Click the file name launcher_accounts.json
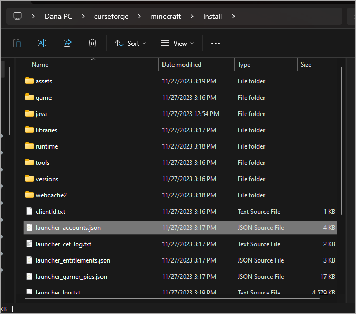The height and width of the screenshot is (314, 356). pos(68,228)
